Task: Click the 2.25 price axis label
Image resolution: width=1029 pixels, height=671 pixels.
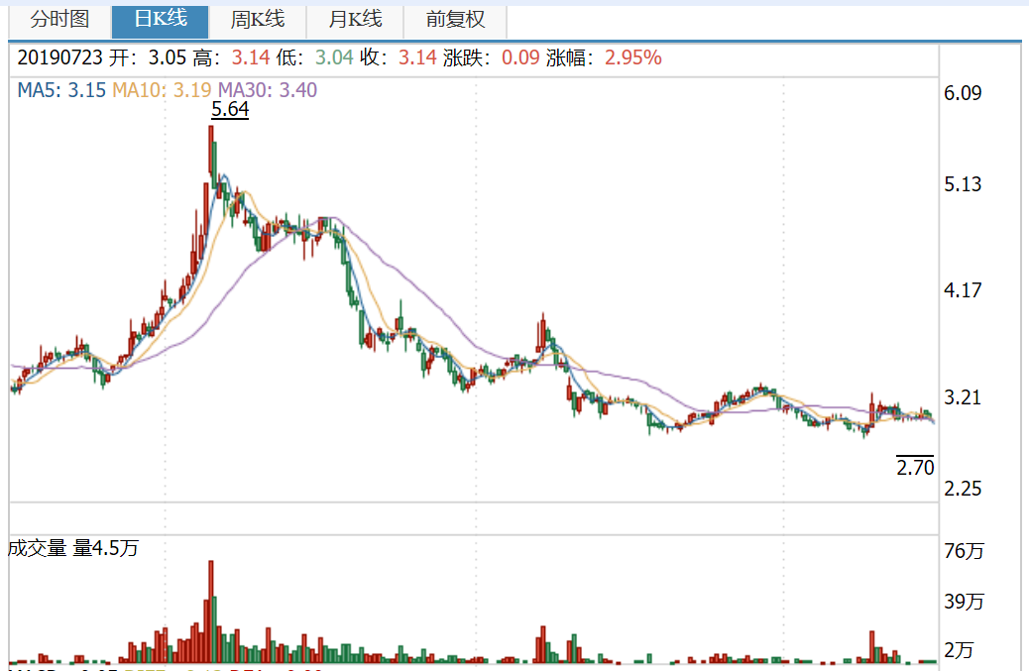Action: coord(963,489)
